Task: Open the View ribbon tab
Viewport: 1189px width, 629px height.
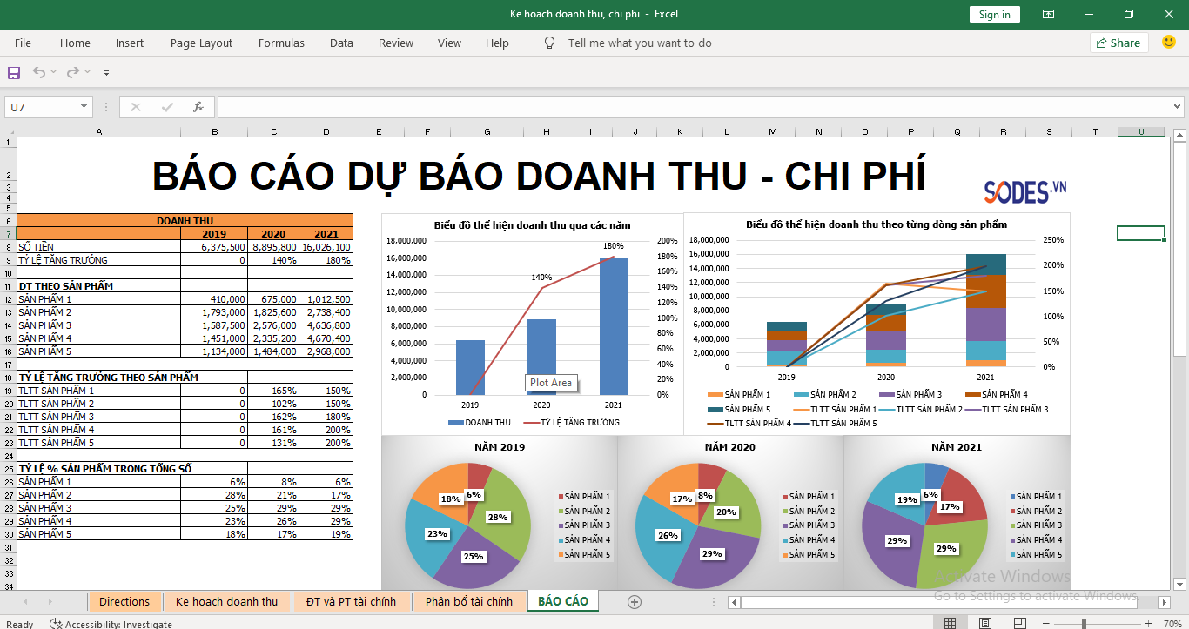Action: [449, 43]
